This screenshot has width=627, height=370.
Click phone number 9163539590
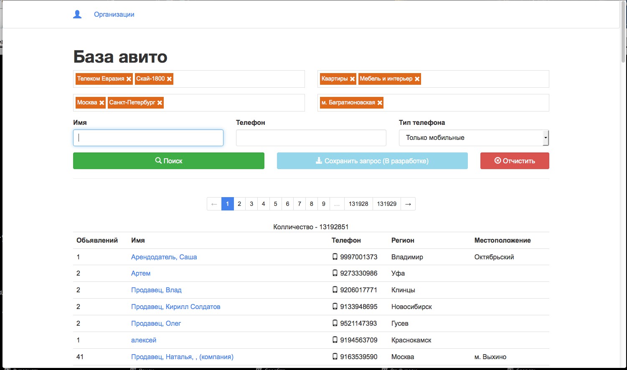tap(359, 357)
